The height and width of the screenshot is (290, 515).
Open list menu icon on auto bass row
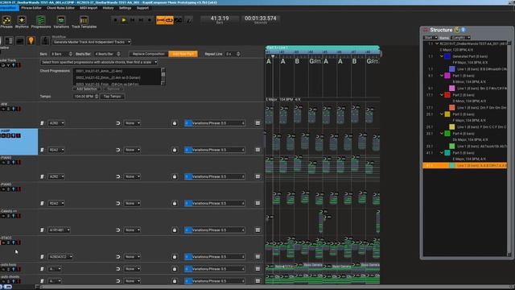257,269
